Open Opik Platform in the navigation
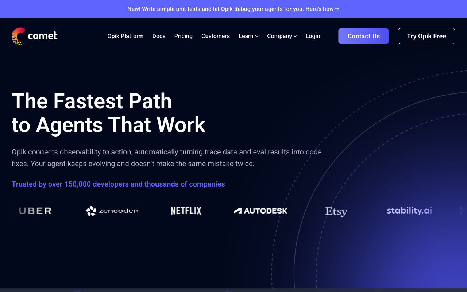 [x=126, y=36]
